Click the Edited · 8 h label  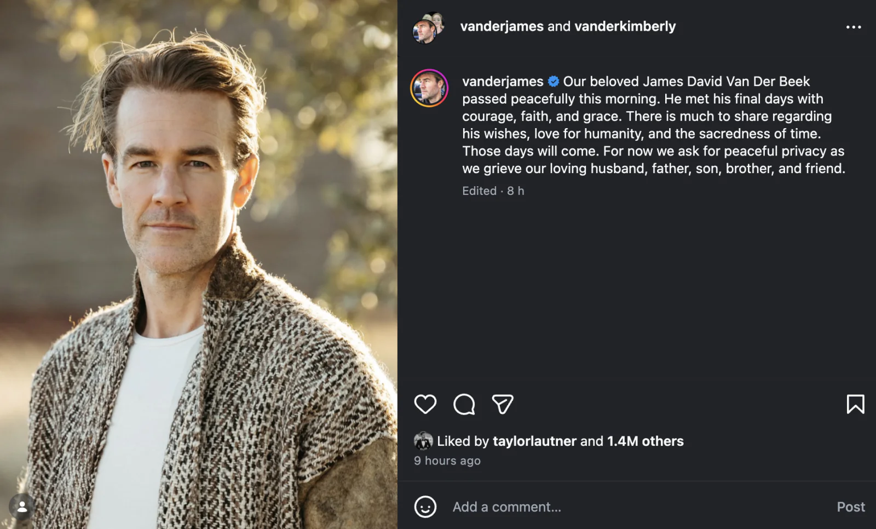(492, 191)
